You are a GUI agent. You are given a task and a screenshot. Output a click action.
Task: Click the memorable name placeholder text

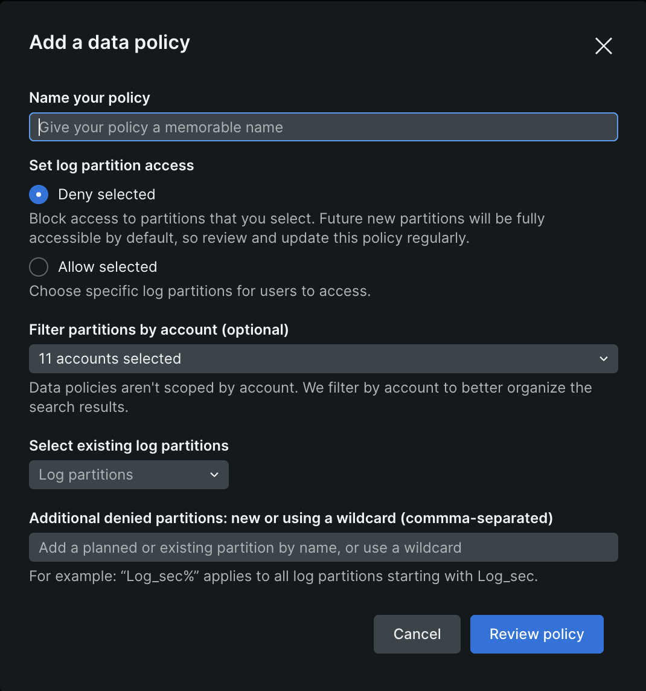pos(161,127)
